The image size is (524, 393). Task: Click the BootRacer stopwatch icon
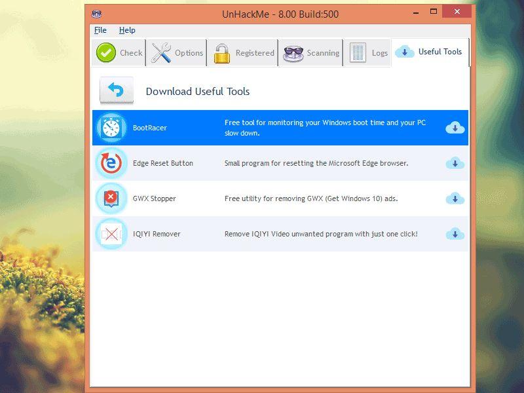(x=111, y=128)
